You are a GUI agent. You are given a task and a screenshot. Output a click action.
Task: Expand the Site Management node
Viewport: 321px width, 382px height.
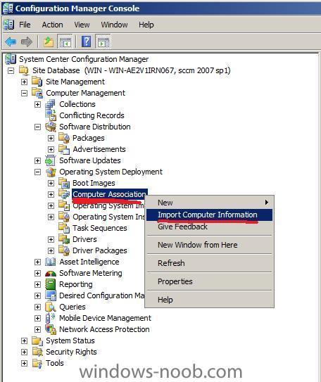pos(24,82)
